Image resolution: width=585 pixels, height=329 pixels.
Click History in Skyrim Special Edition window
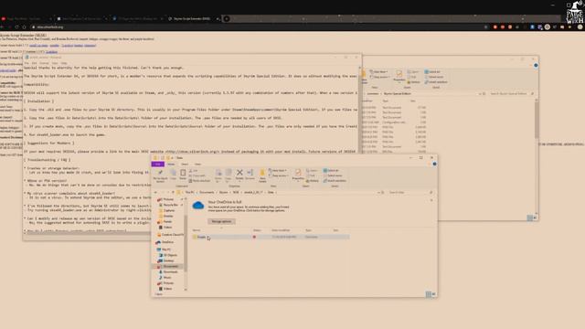click(414, 82)
